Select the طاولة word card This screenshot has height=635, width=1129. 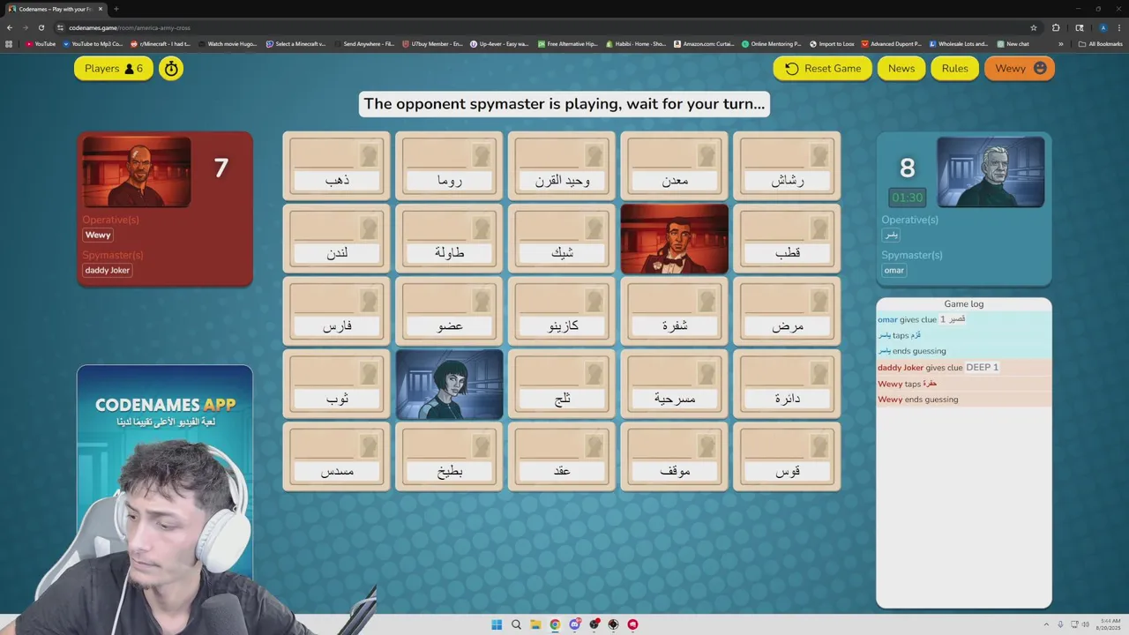pos(449,238)
